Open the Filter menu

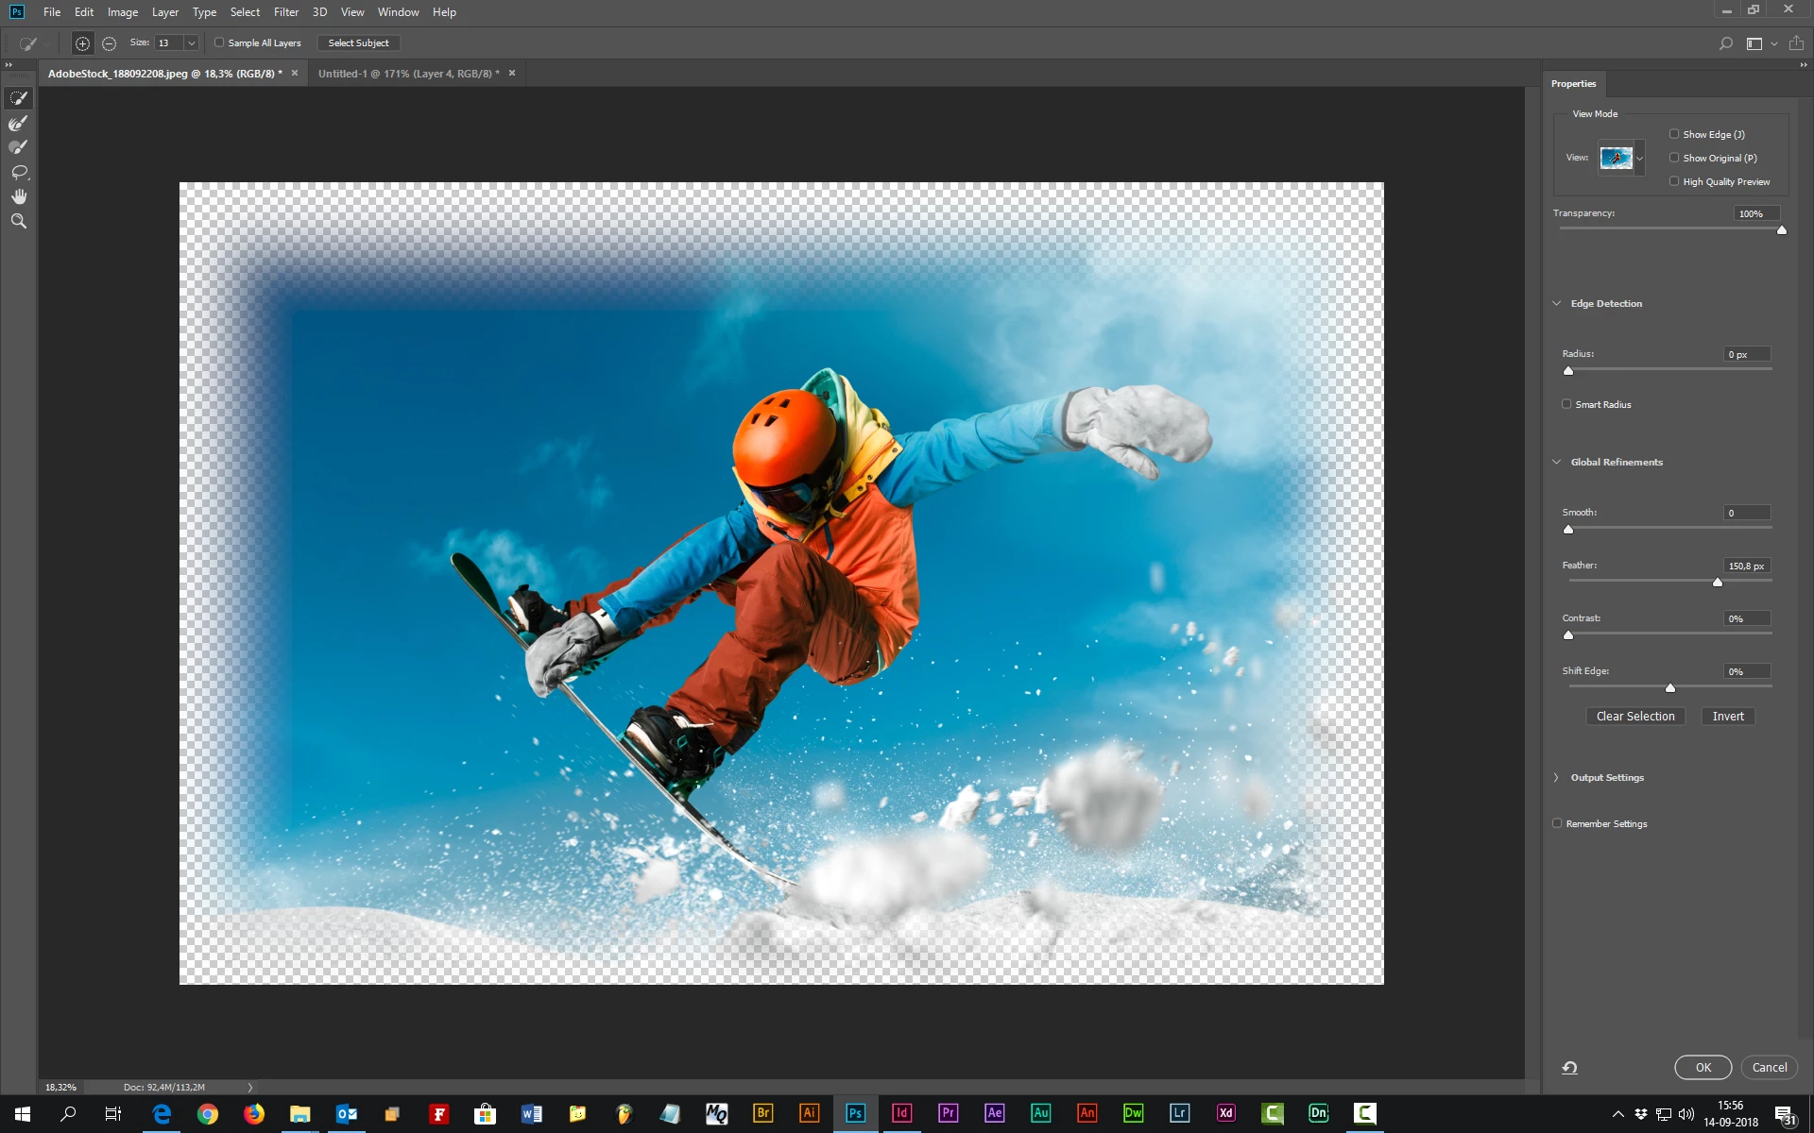coord(285,12)
